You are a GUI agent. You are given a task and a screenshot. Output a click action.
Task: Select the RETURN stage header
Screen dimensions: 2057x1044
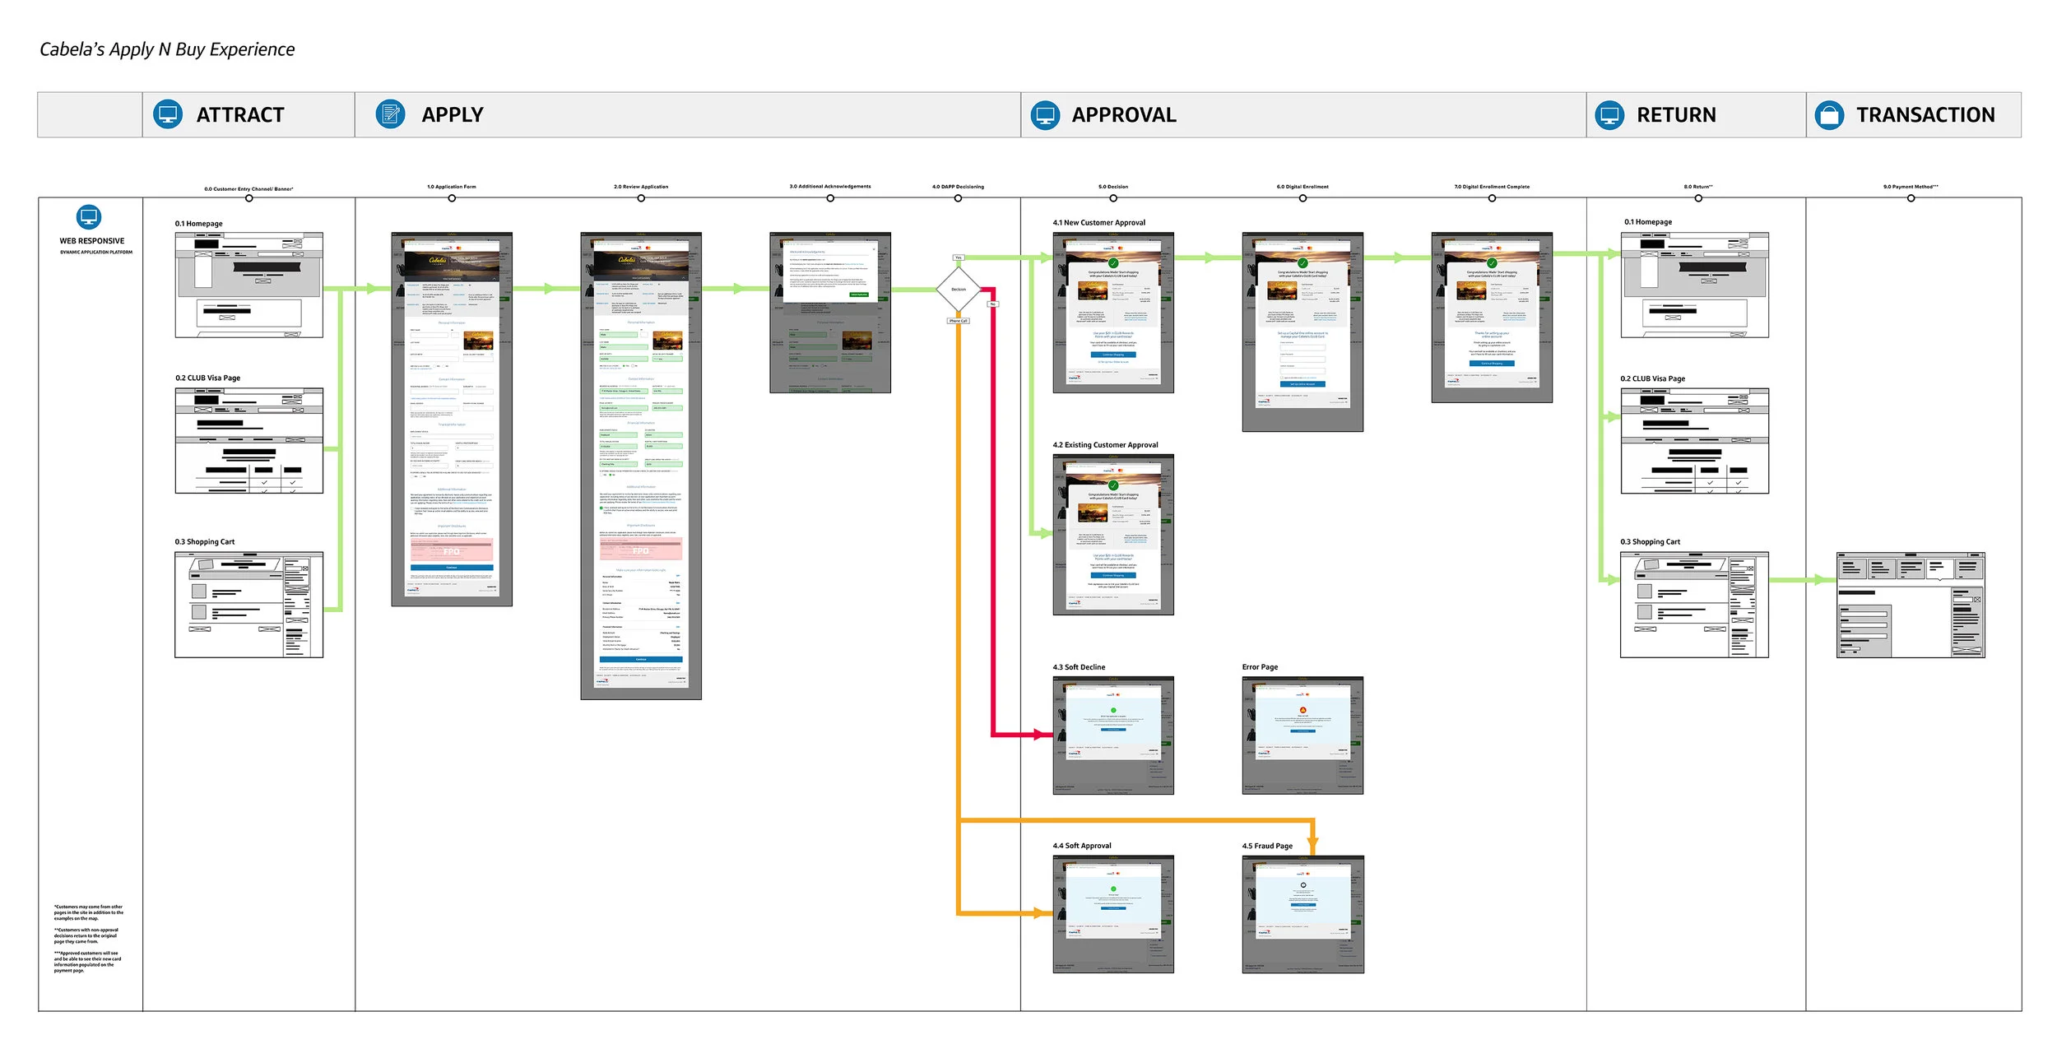pos(1696,114)
